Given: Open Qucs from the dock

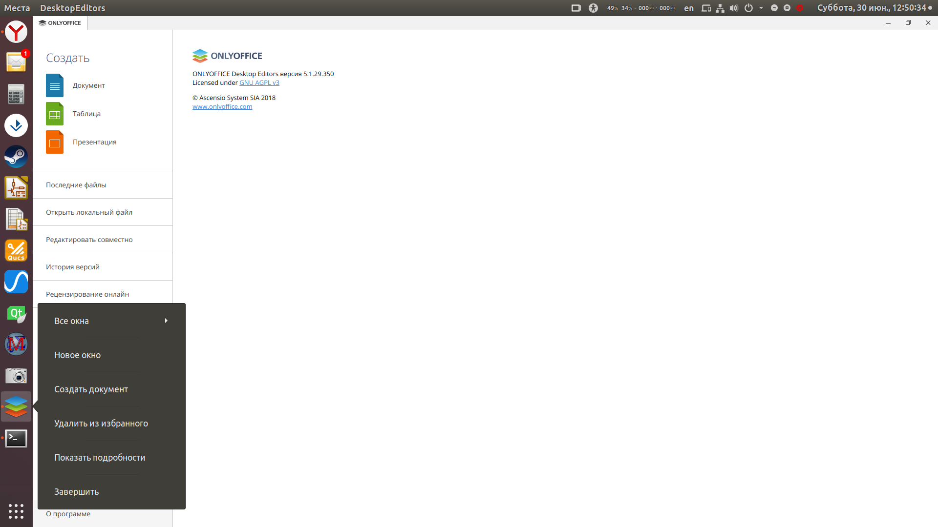Looking at the screenshot, I should [16, 250].
